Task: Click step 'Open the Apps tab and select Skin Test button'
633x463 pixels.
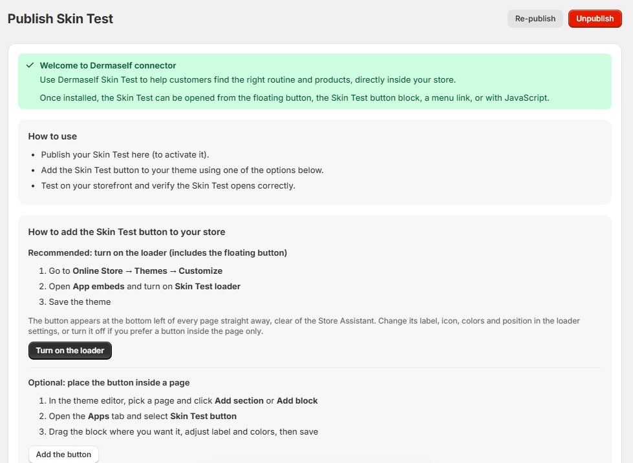Action: tap(142, 417)
